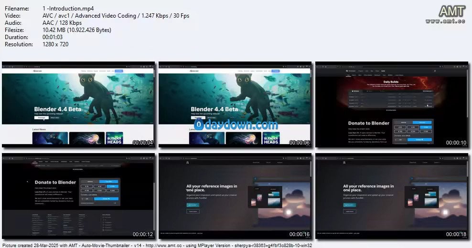
Task: Open the 00:00:06 video frame thumbnail
Action: [x=235, y=104]
